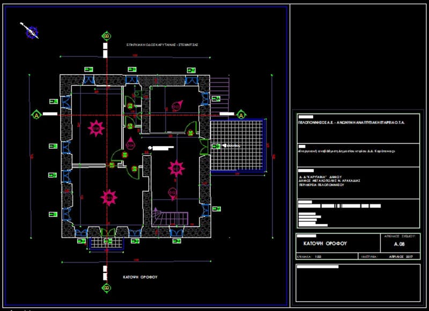Pick the pink star symbol in lower-left room
The height and width of the screenshot is (311, 429).
[109, 197]
